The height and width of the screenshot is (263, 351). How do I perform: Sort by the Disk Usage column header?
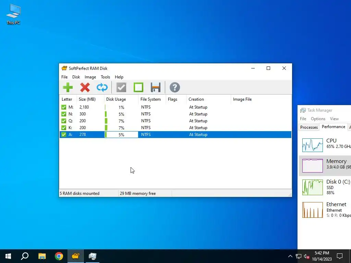[121, 99]
